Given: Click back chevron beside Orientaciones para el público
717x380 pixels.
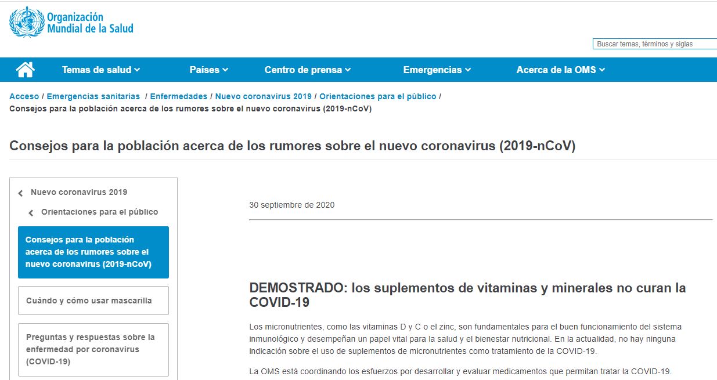Looking at the screenshot, I should (31, 213).
